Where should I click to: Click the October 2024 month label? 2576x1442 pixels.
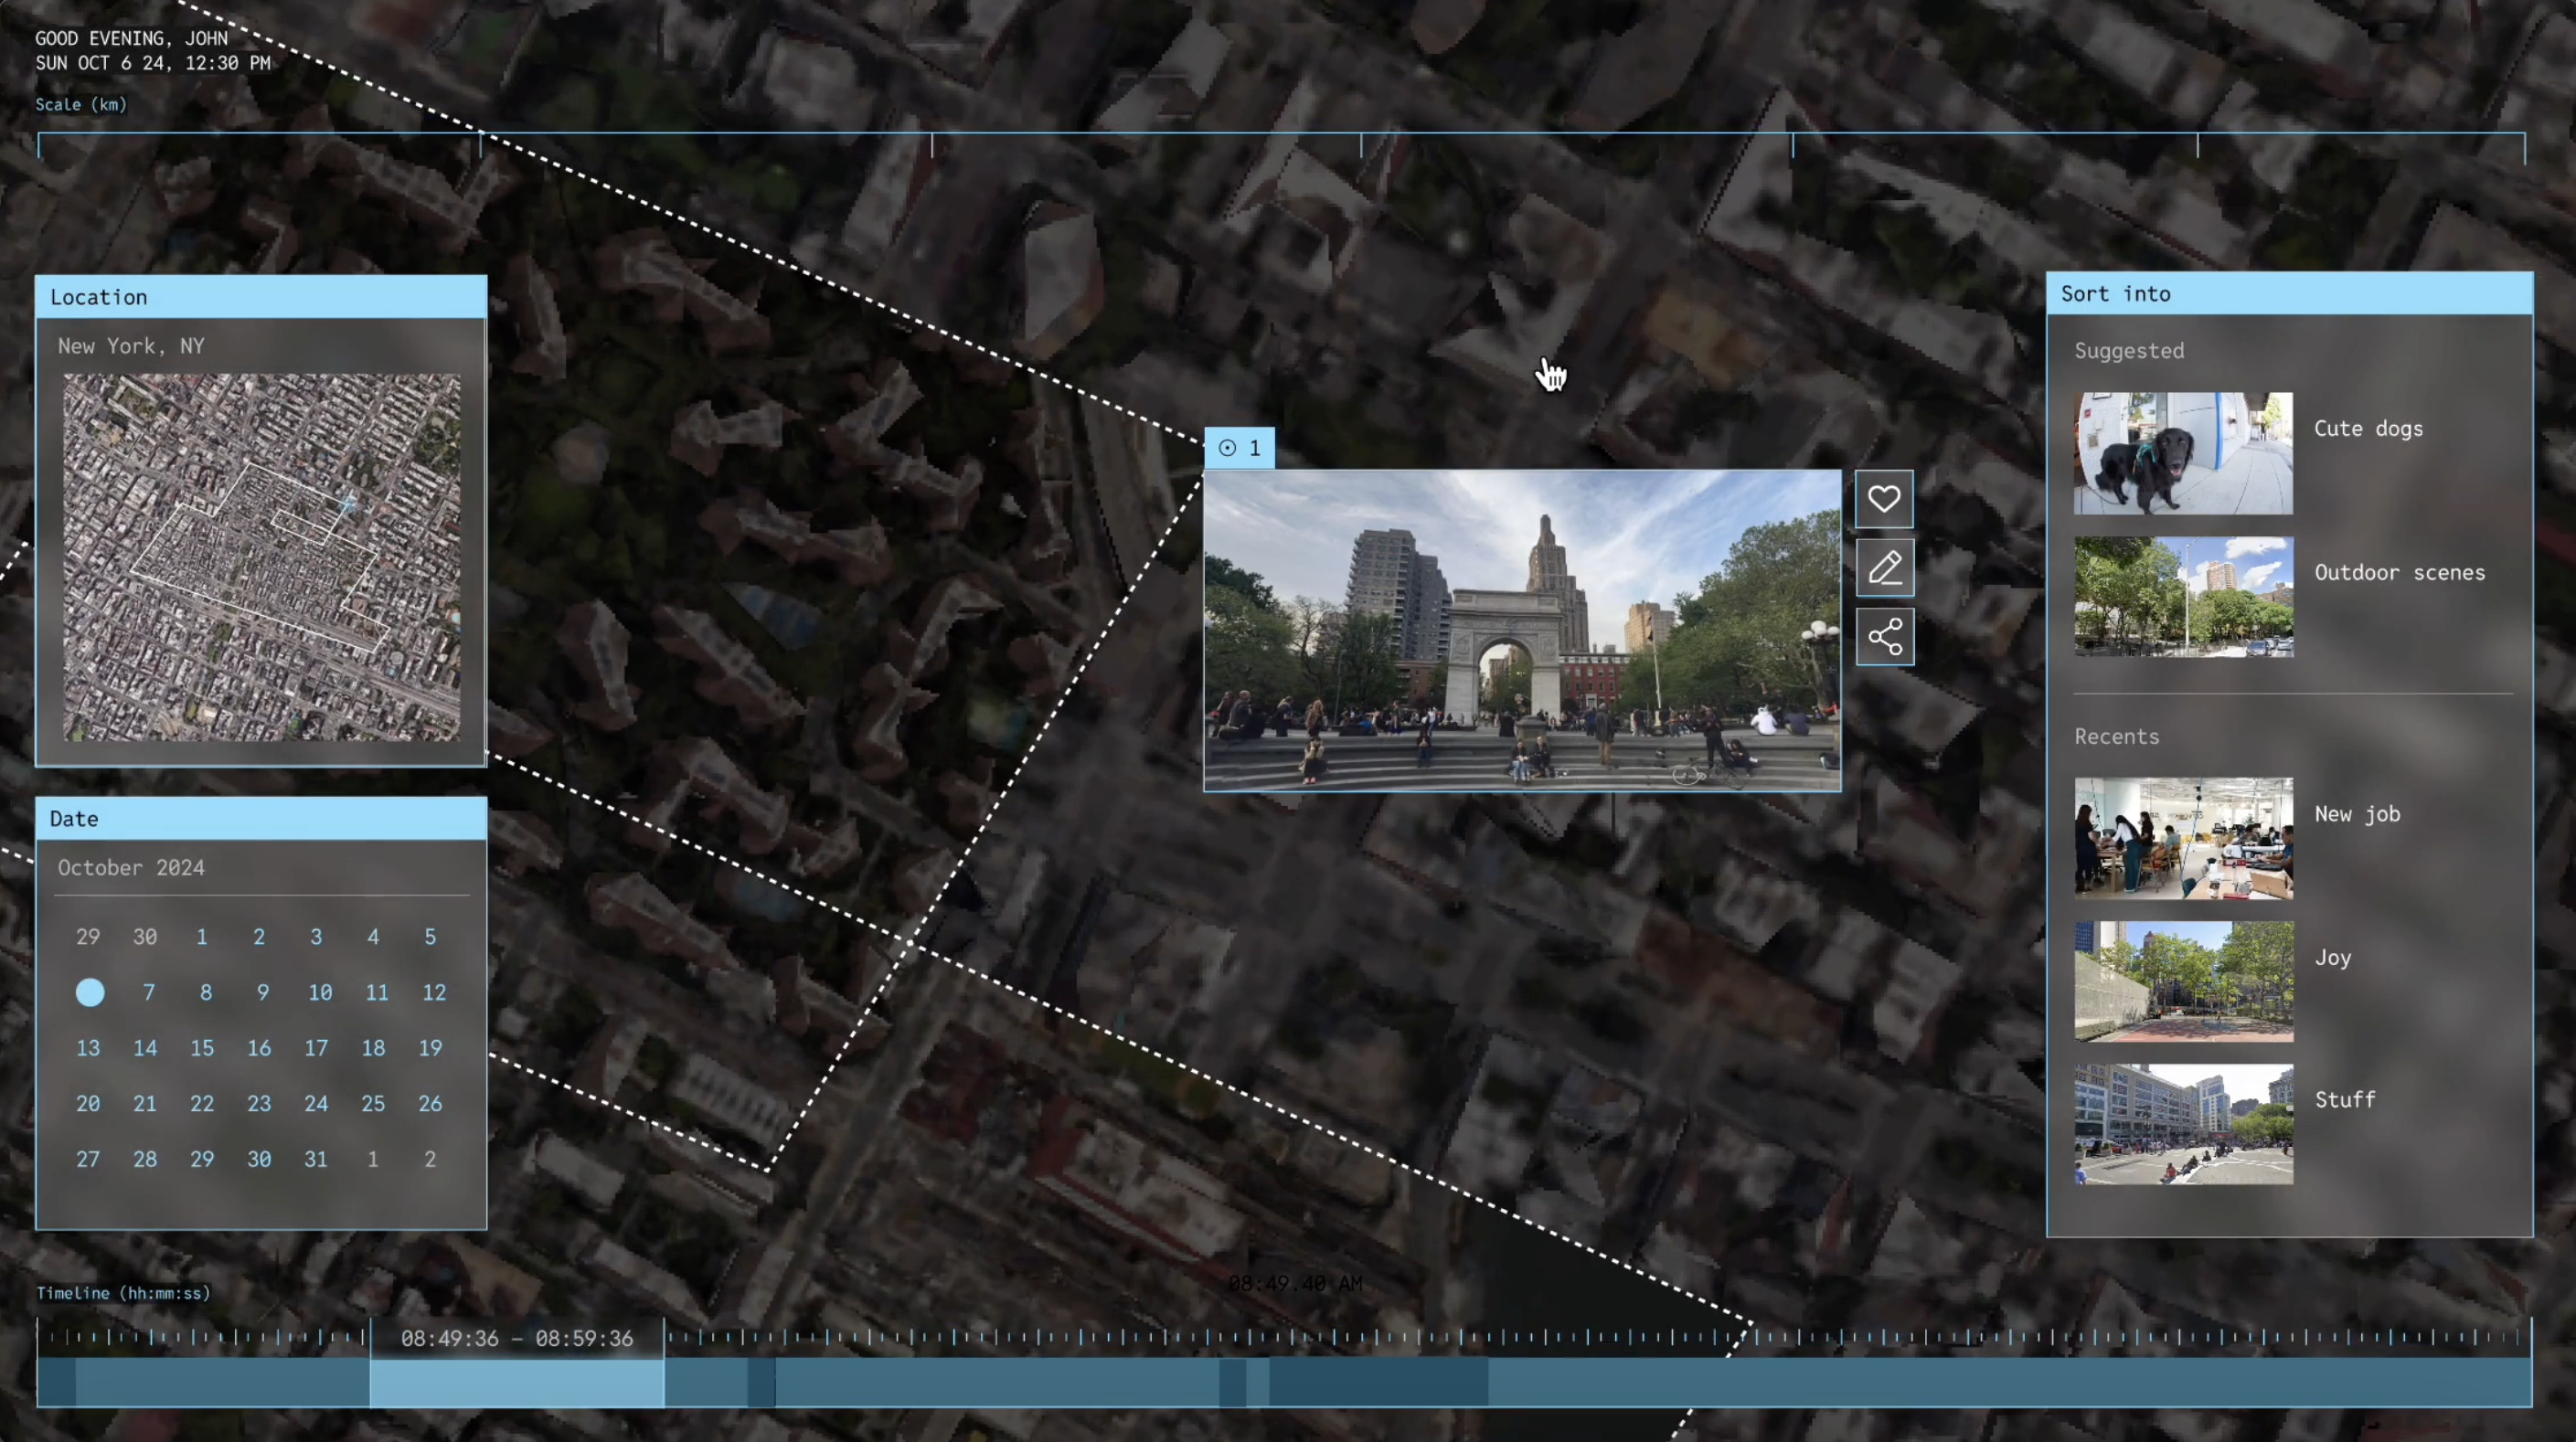[131, 868]
